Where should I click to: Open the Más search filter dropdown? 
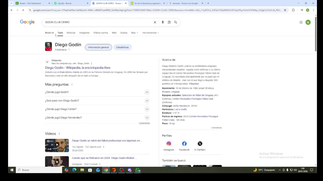point(134,33)
